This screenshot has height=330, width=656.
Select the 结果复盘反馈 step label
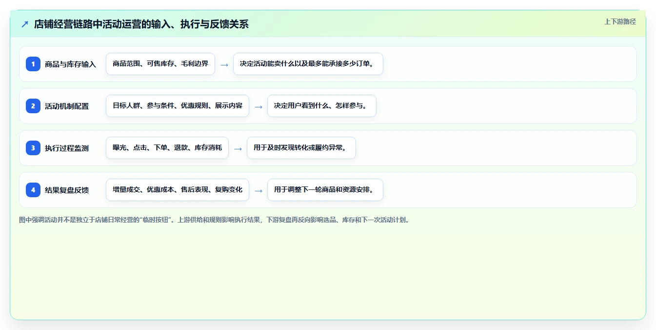point(67,190)
